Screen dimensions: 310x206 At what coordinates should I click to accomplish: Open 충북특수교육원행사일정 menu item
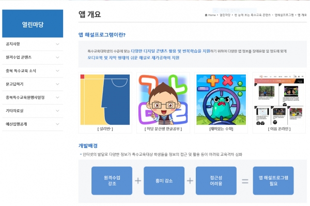tap(33, 97)
